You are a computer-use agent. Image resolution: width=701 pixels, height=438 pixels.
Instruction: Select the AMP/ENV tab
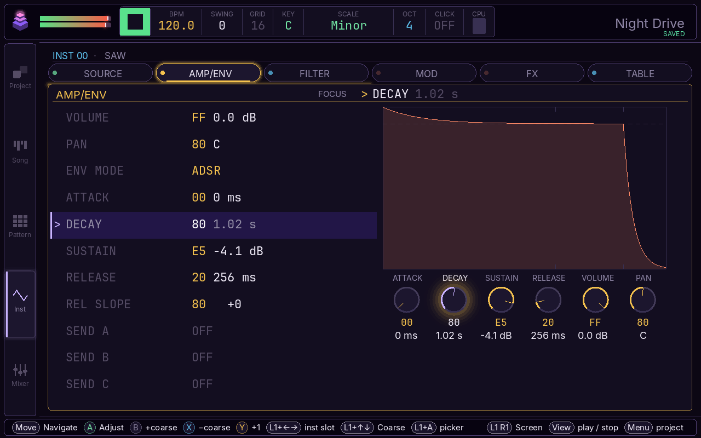pyautogui.click(x=208, y=73)
